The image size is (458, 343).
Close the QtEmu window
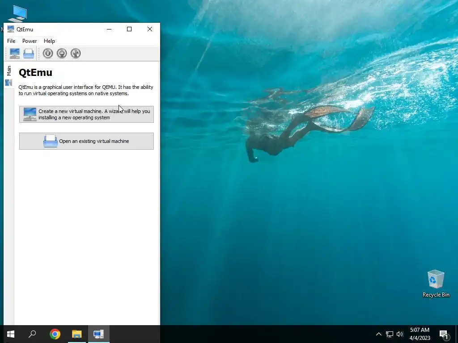point(150,29)
